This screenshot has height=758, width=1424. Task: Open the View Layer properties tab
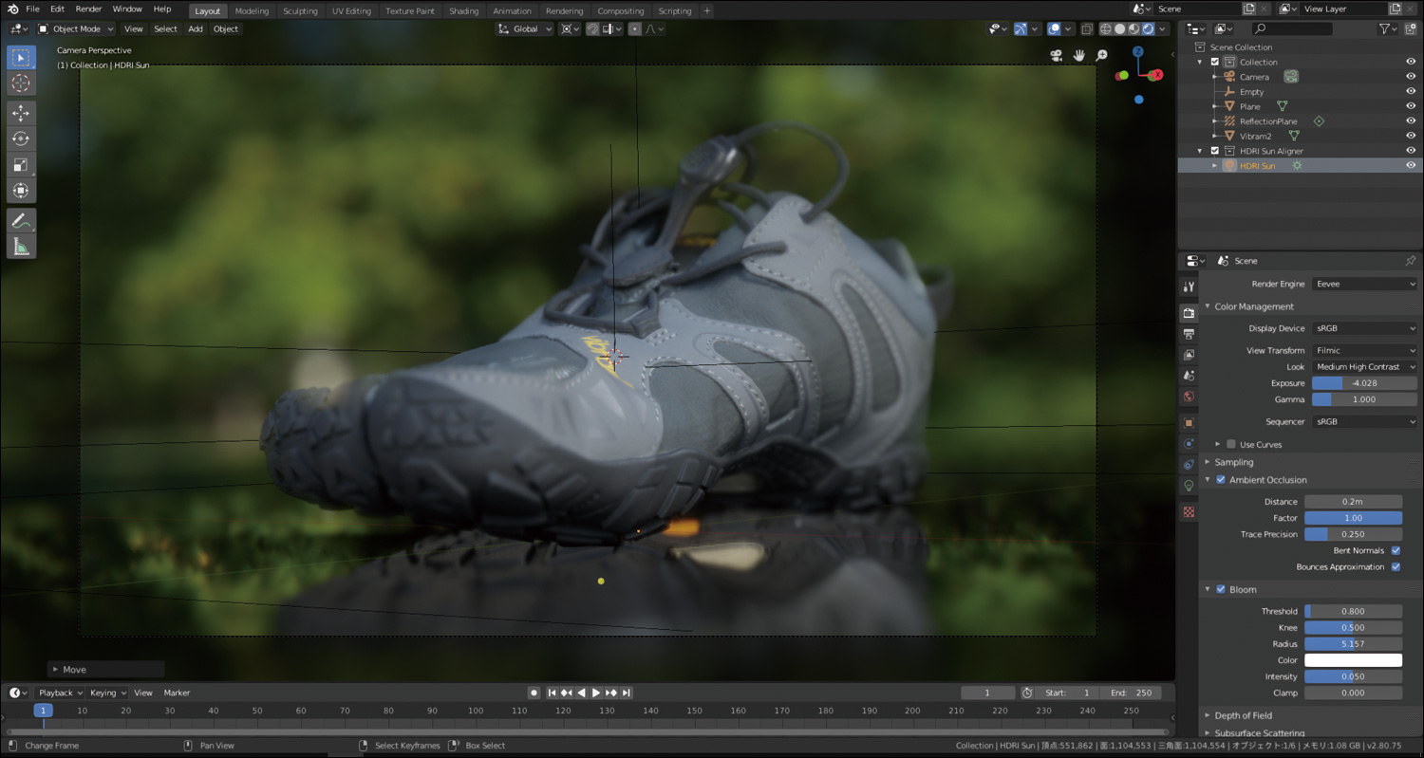(1189, 355)
